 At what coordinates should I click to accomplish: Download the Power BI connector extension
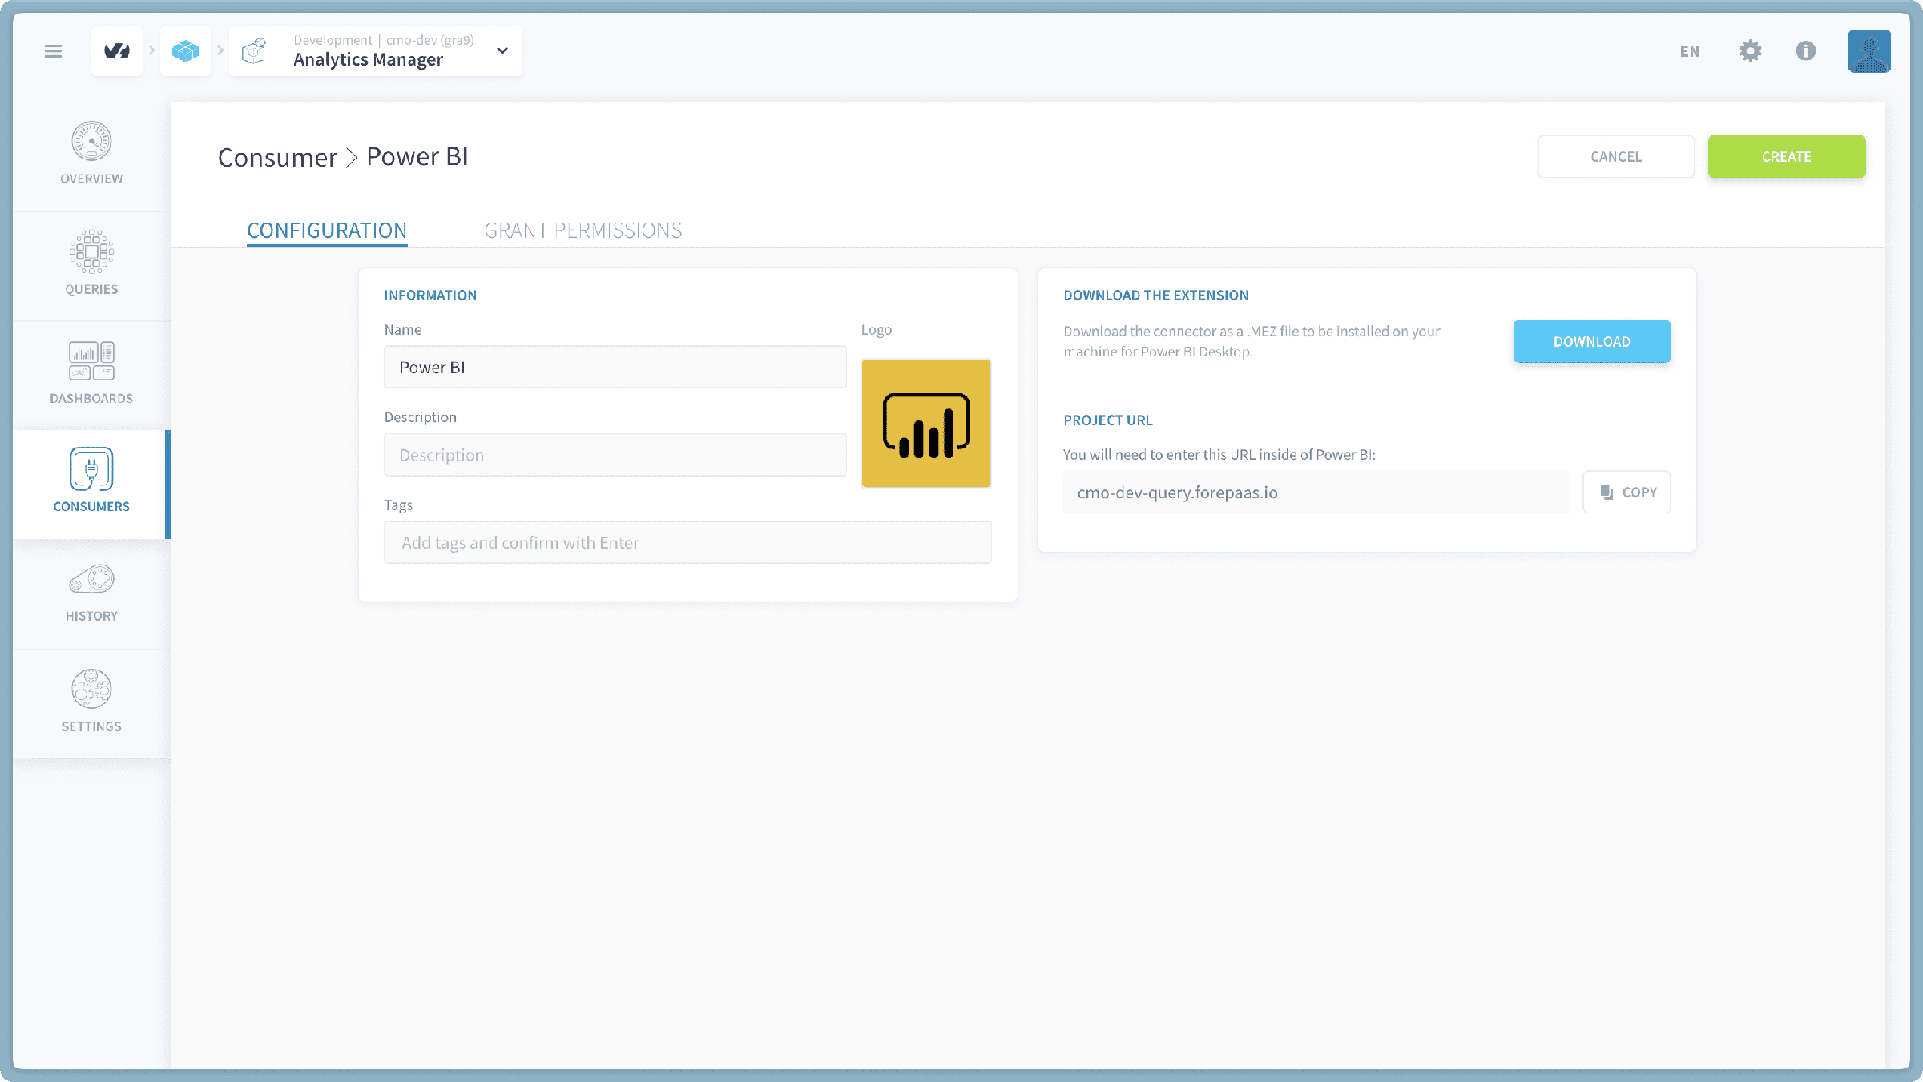click(x=1592, y=342)
